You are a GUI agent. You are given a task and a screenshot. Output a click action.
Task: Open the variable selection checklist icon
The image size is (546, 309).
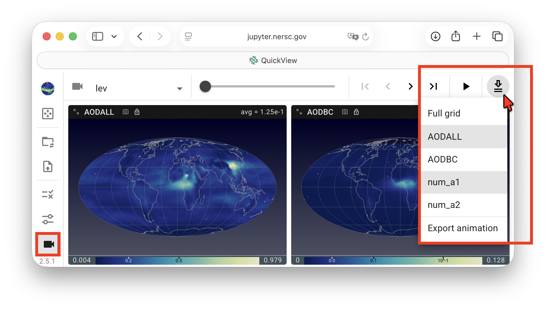click(x=48, y=195)
